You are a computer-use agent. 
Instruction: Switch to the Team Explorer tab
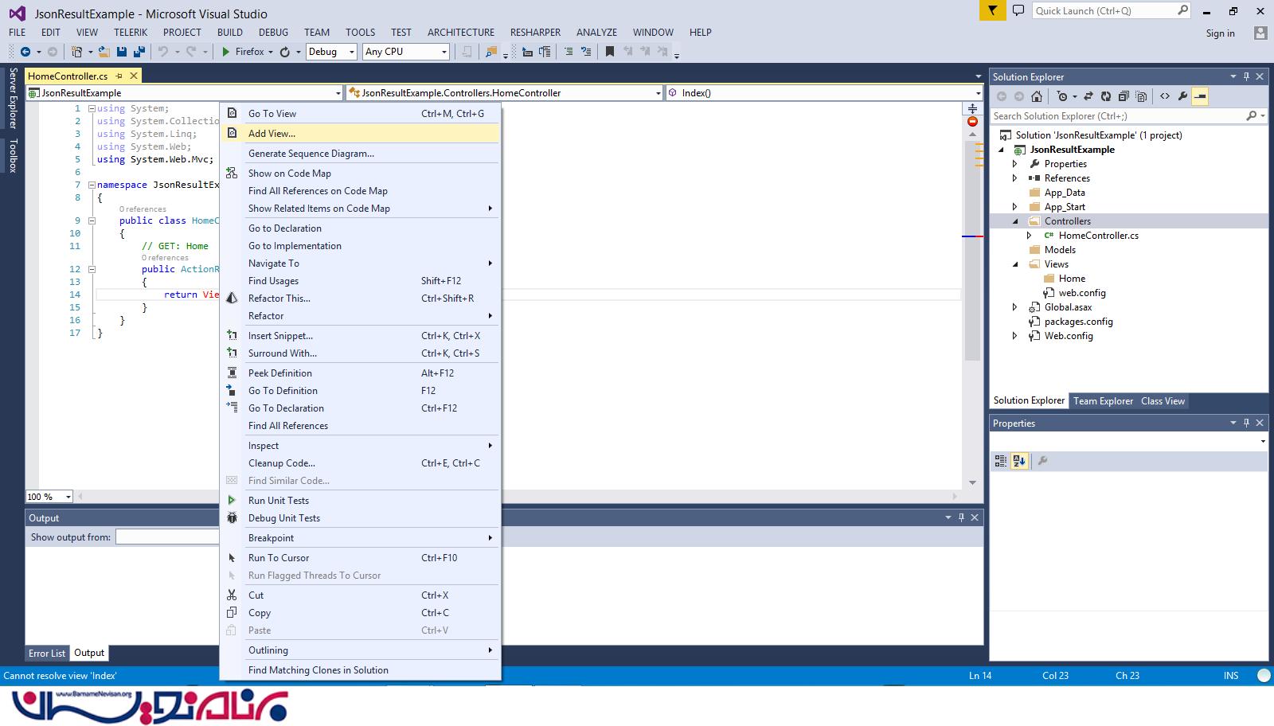pyautogui.click(x=1103, y=401)
